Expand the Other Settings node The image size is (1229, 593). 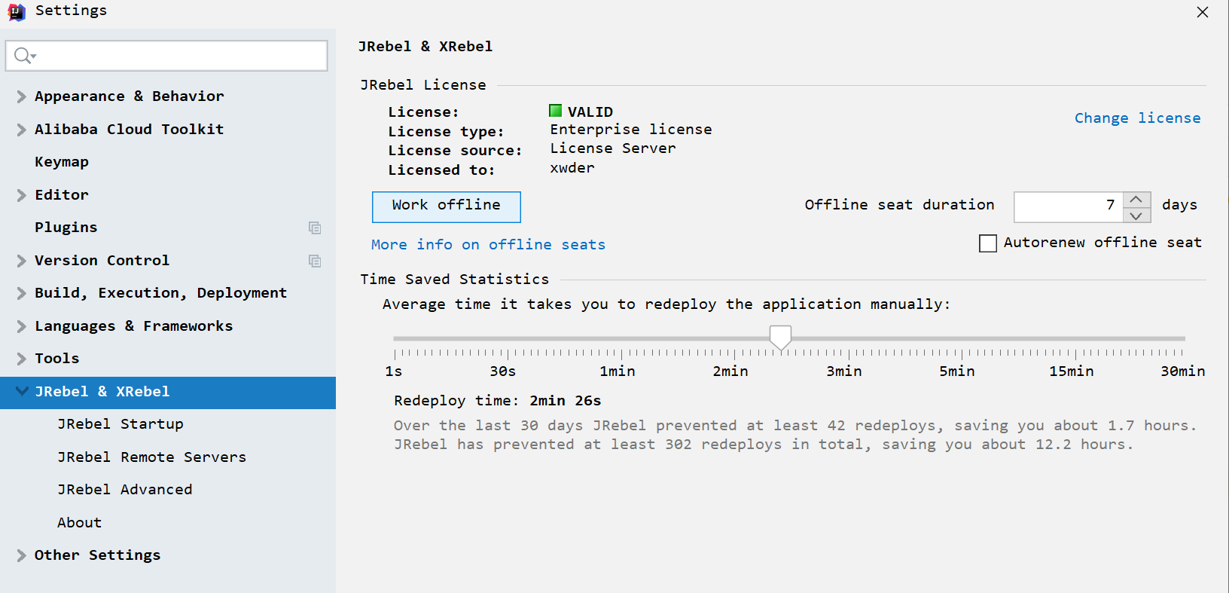(x=21, y=555)
